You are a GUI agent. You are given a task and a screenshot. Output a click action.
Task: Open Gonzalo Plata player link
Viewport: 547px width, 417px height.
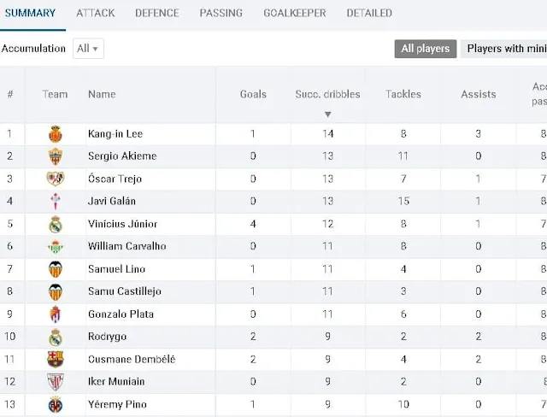[x=121, y=314]
